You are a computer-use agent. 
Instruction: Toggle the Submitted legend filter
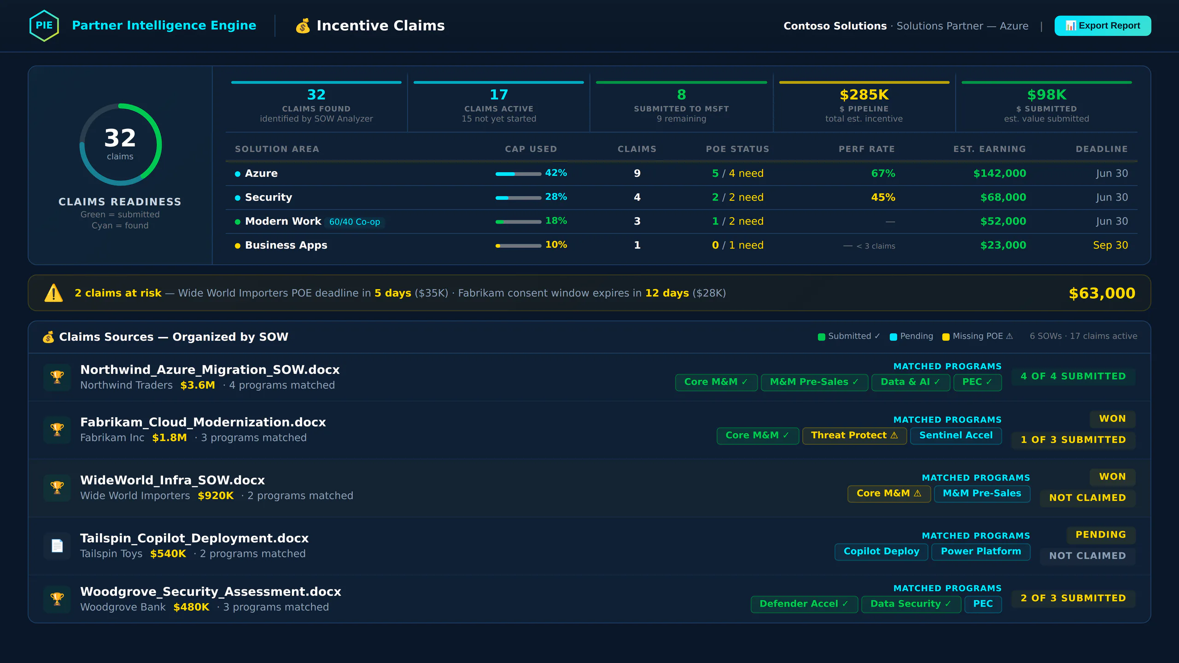tap(848, 337)
